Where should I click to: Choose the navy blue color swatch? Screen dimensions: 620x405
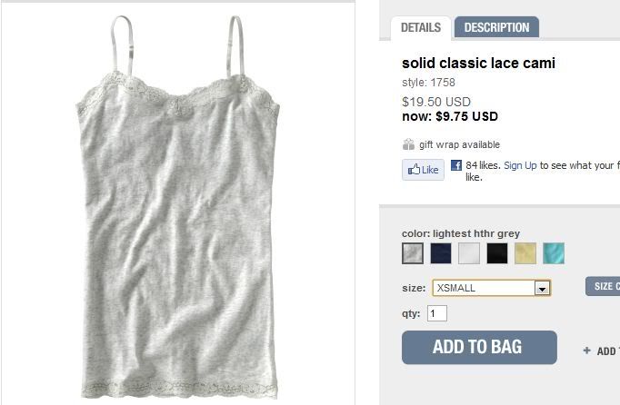[441, 253]
